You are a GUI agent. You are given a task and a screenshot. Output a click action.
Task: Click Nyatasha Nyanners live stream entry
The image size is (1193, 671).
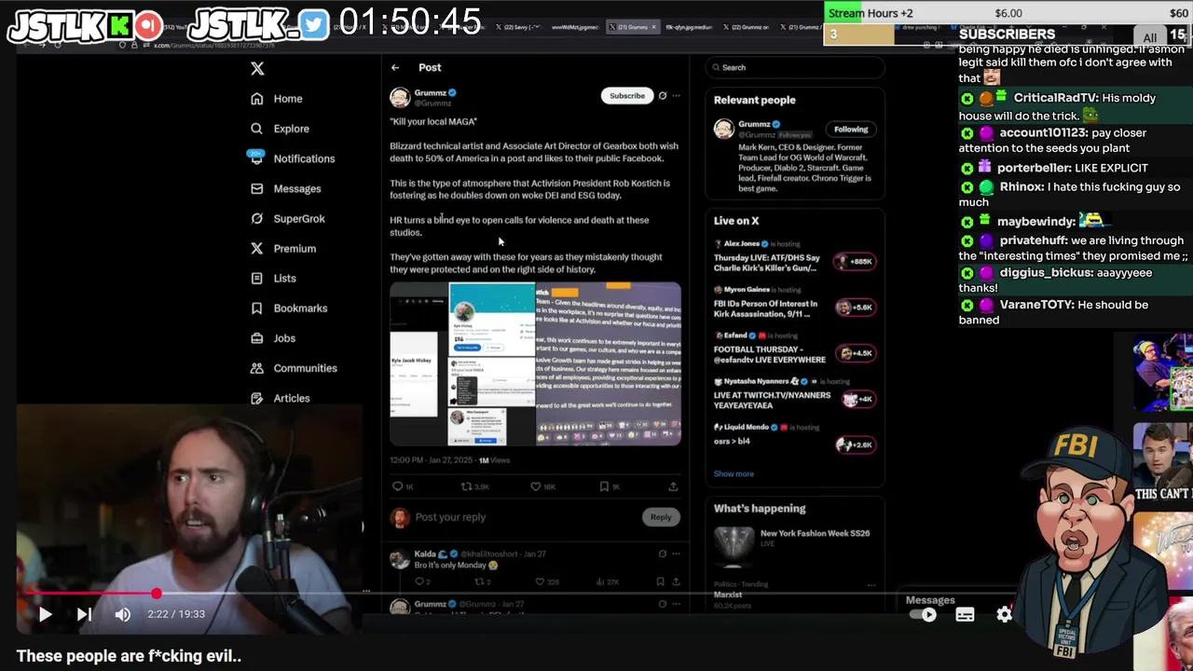[x=795, y=395]
